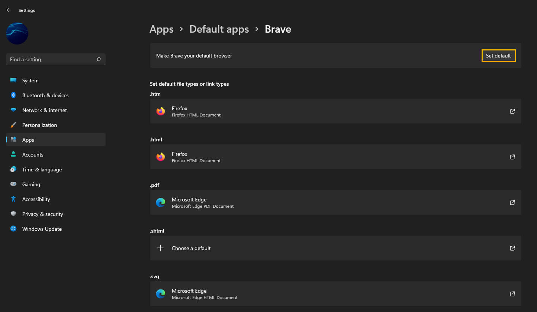Navigate to Default apps breadcrumb
The height and width of the screenshot is (312, 537).
click(219, 29)
